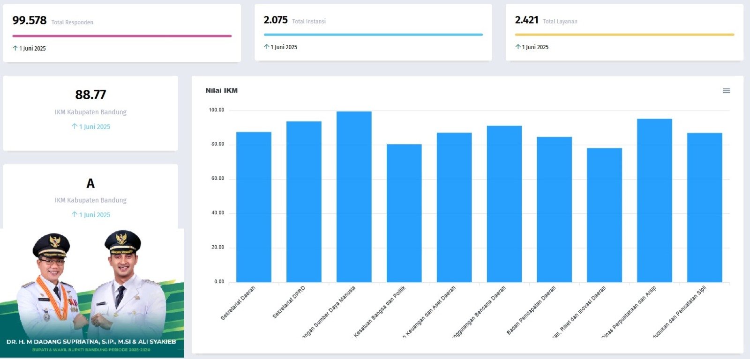
Task: Click the yellow Total Layanan progress bar
Action: 624,34
